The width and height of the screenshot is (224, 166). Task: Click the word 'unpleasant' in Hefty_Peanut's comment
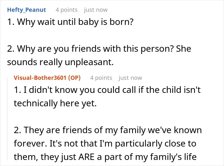click(88, 62)
